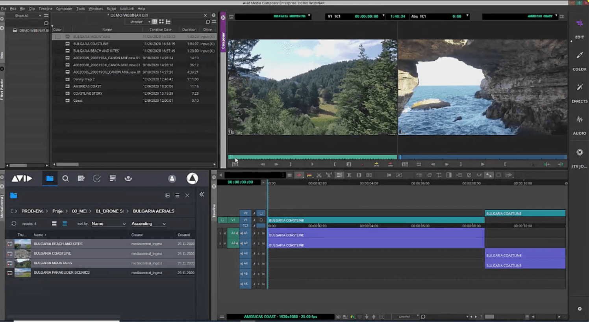589x322 pixels.
Task: Open the Search app in MediaCentral panel
Action: (x=66, y=179)
